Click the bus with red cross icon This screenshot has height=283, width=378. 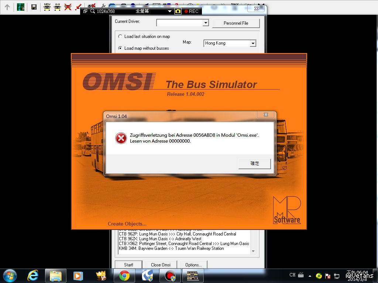click(68, 7)
